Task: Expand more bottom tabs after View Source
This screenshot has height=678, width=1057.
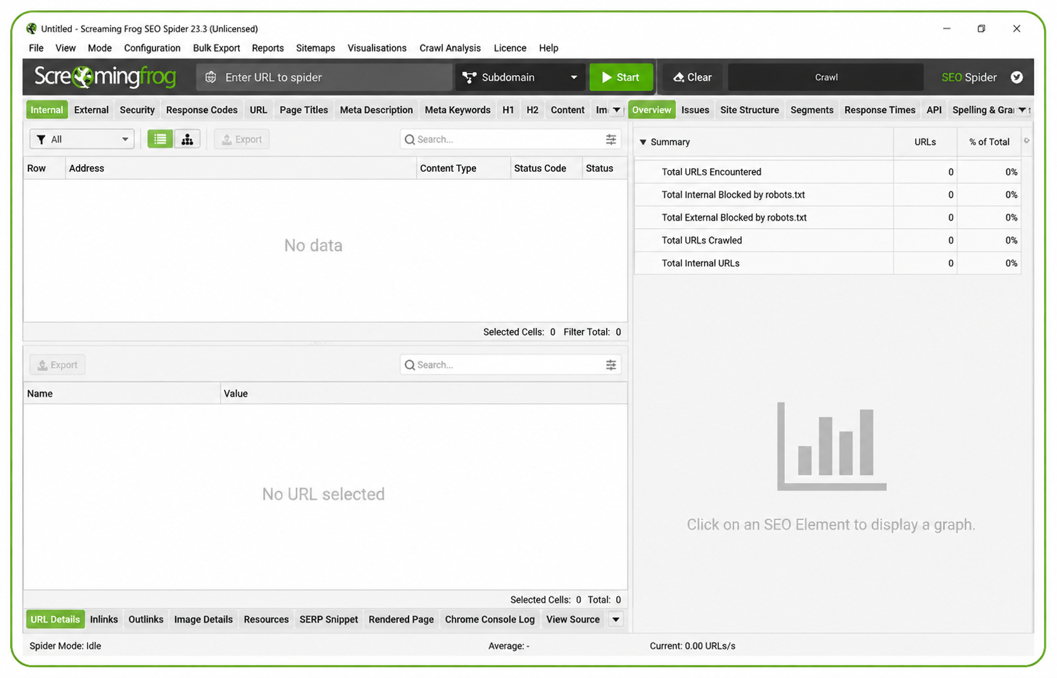Action: 616,619
